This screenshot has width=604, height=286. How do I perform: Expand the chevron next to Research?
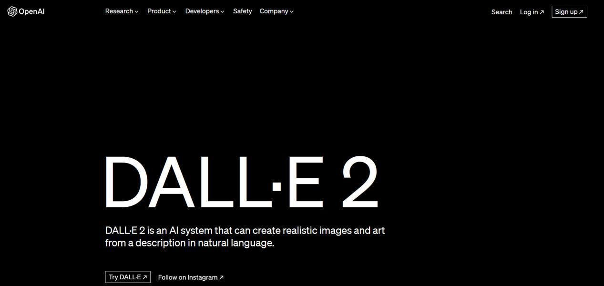[x=137, y=11]
